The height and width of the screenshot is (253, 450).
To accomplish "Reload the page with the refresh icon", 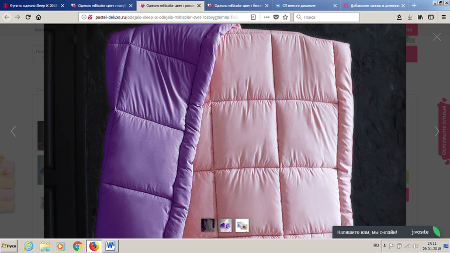I will coord(32,17).
